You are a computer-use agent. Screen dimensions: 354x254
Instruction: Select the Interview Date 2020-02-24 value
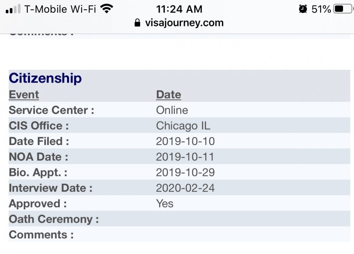(x=185, y=188)
